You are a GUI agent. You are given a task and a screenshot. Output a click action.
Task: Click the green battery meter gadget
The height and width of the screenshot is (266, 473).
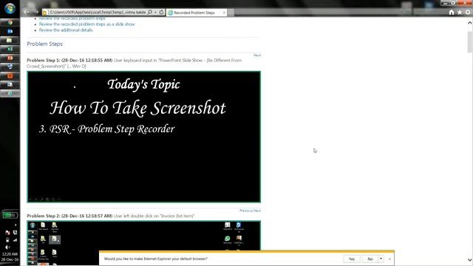pos(10,215)
